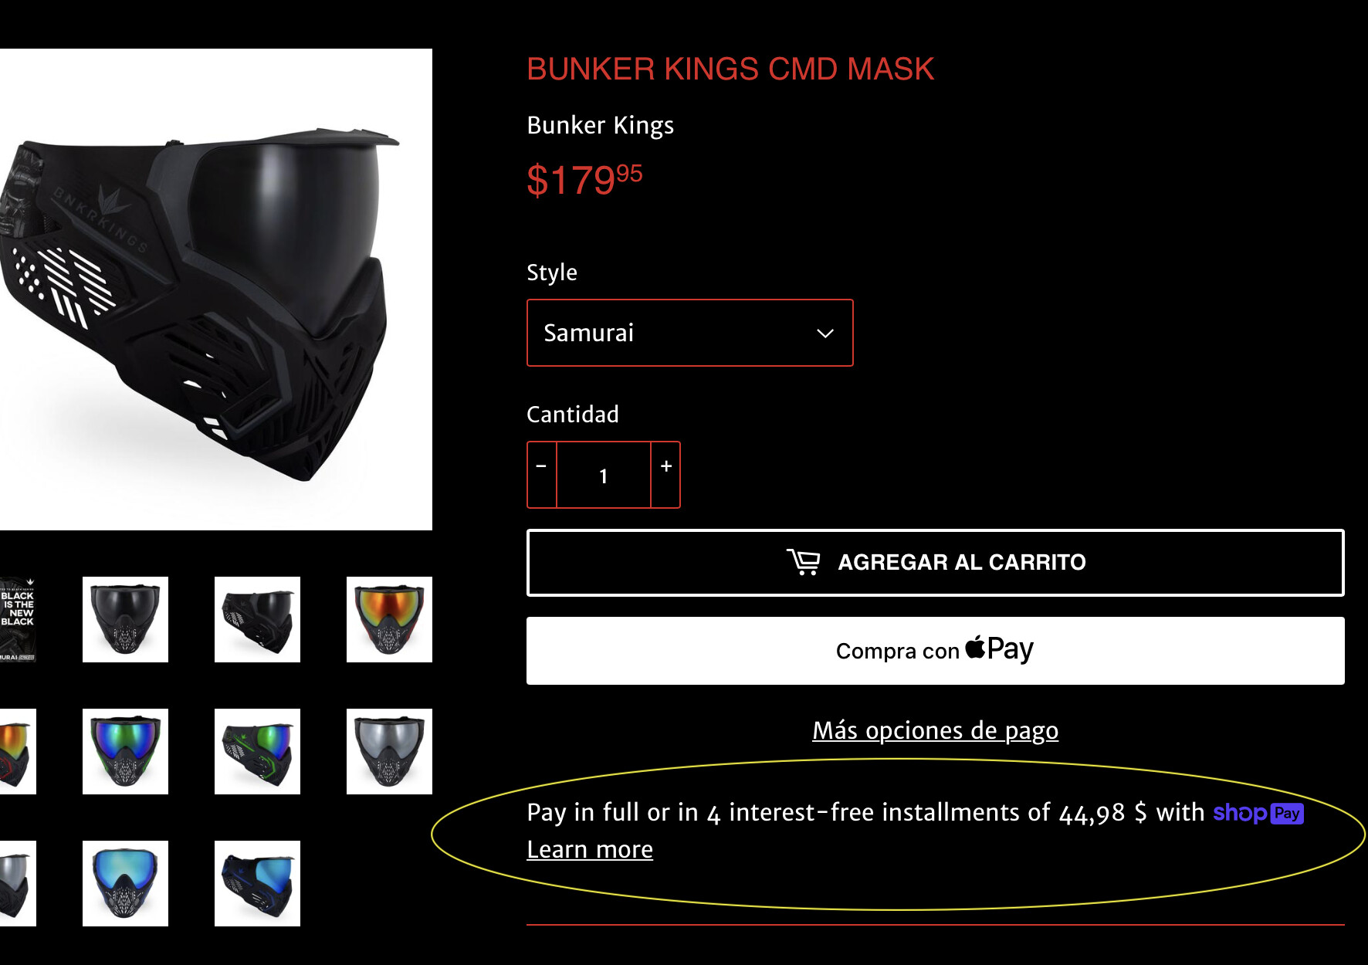This screenshot has width=1368, height=965.
Task: Select the front-view black mask thumbnail
Action: 125,619
